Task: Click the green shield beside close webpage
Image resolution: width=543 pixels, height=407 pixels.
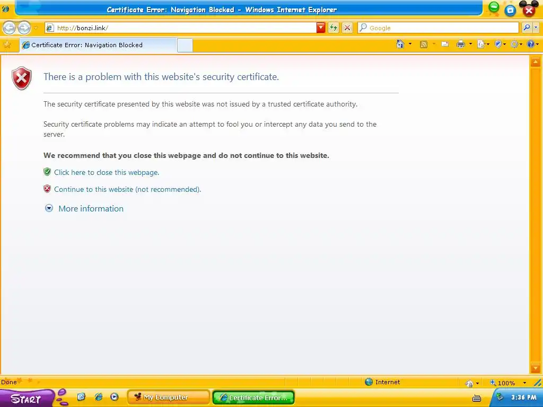Action: [47, 172]
